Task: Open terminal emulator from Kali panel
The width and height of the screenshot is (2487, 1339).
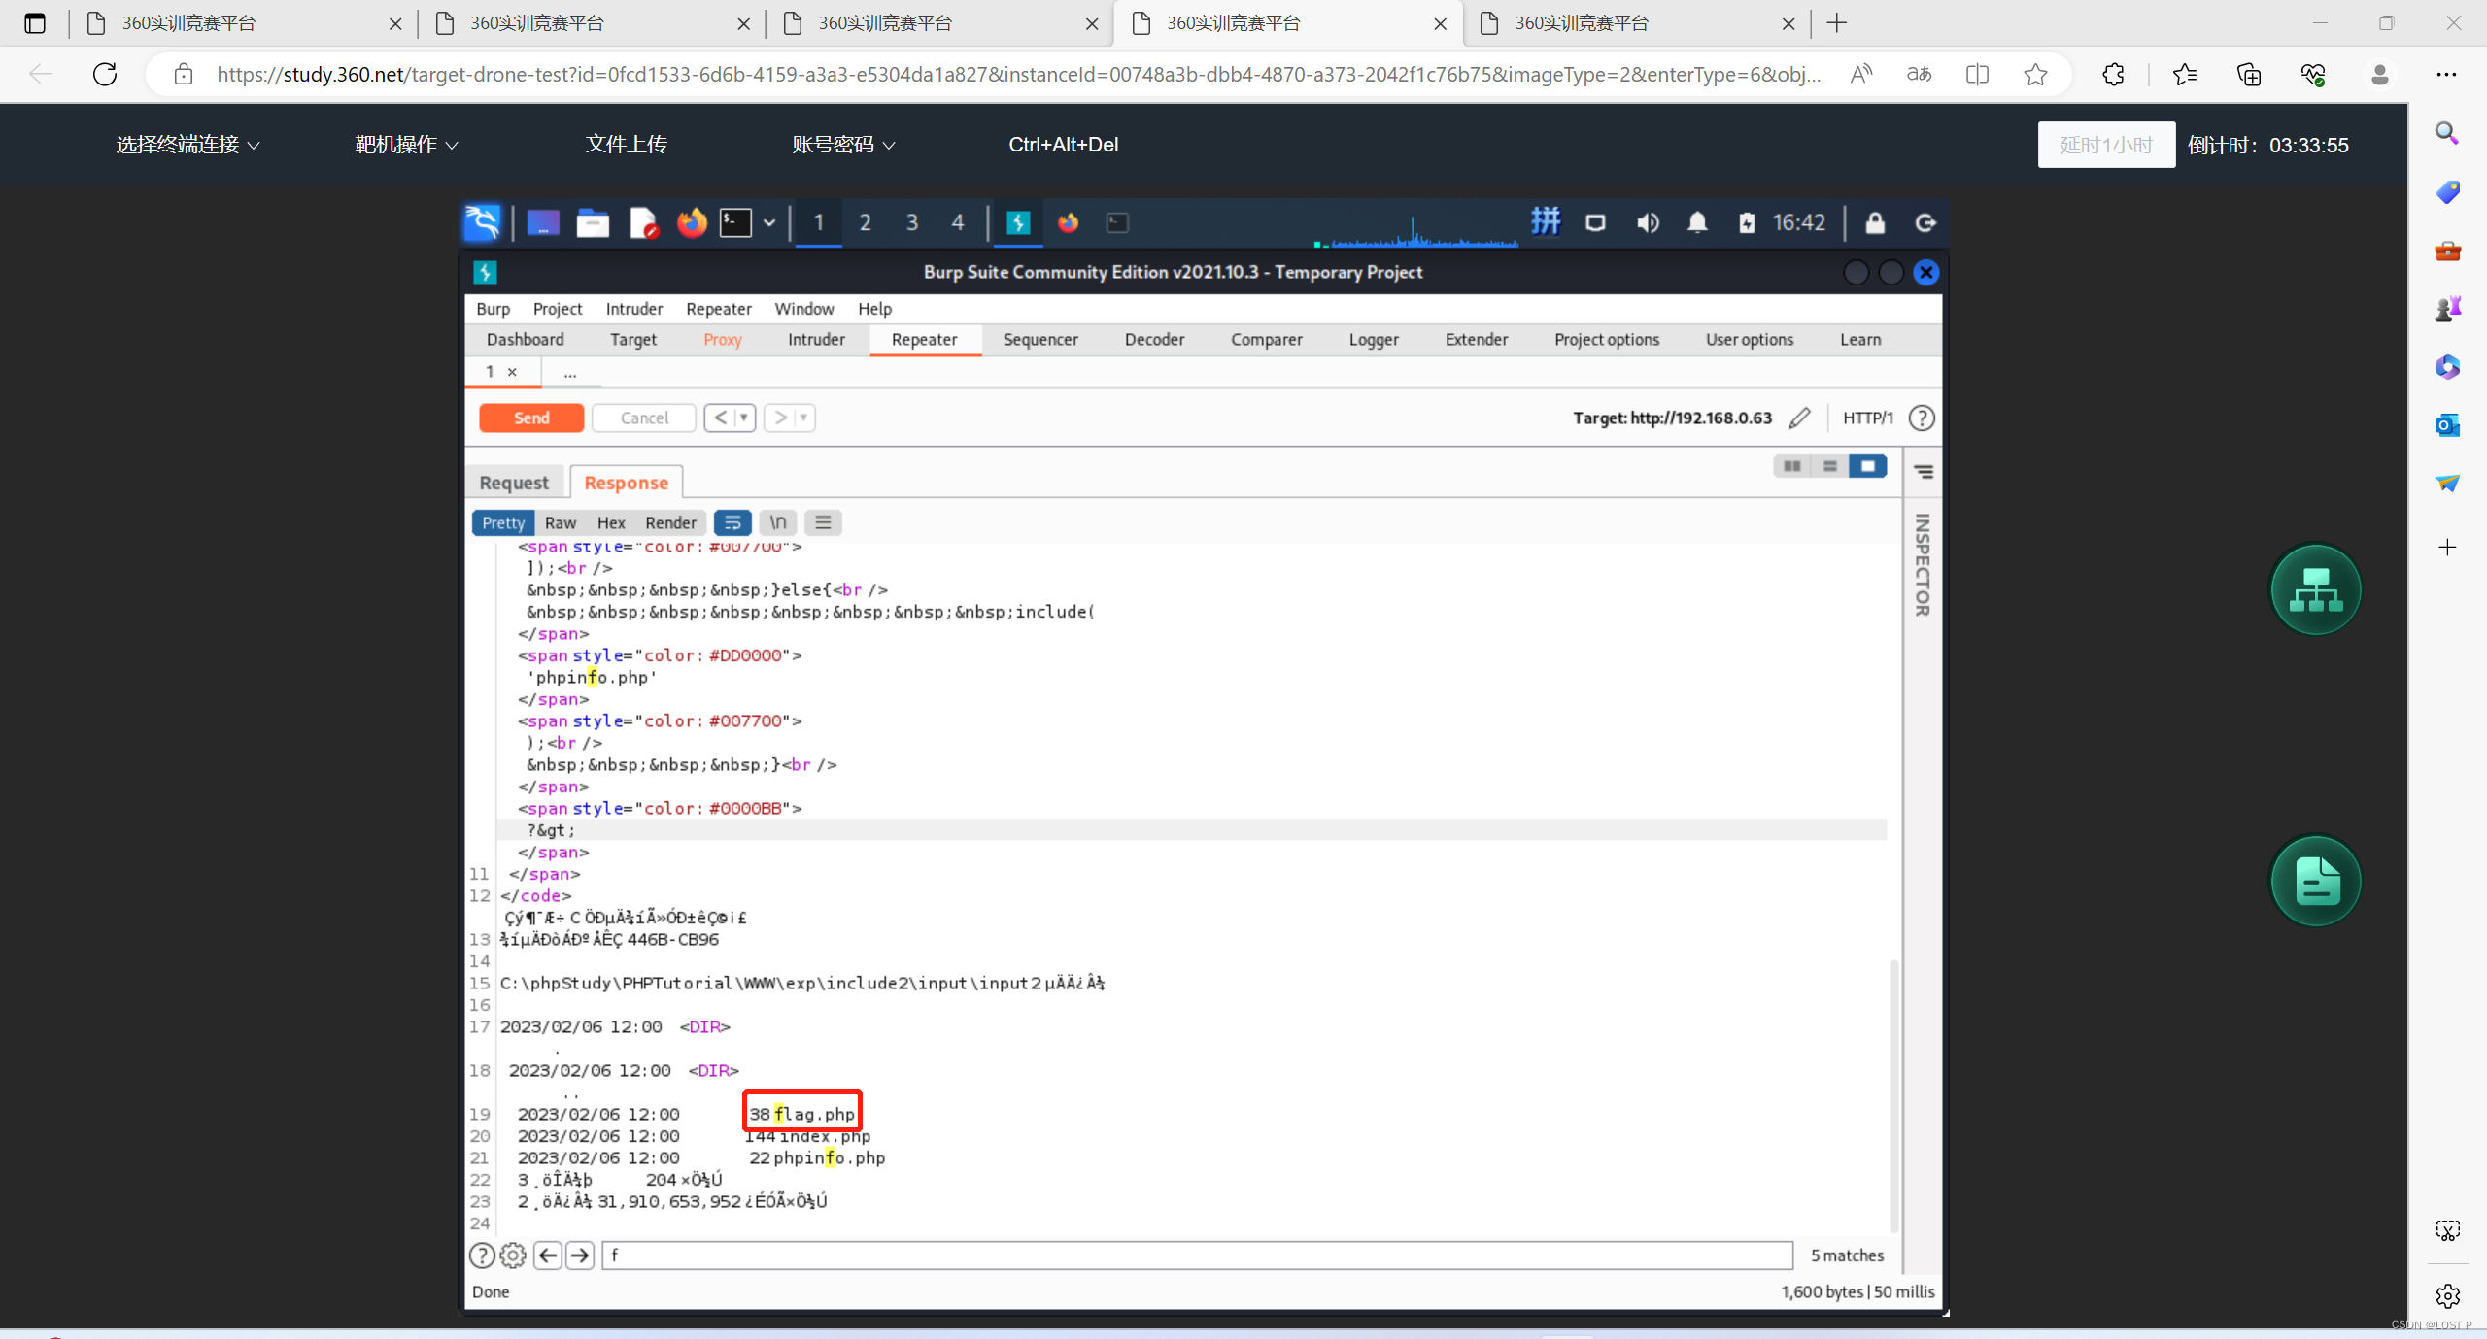Action: pyautogui.click(x=735, y=223)
